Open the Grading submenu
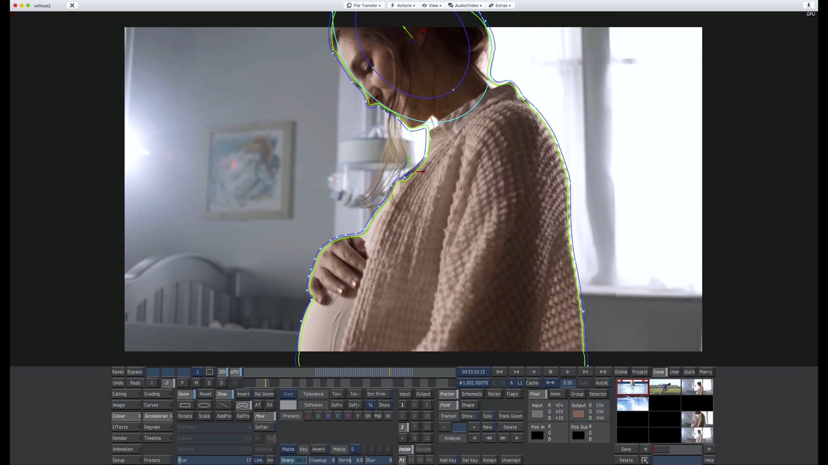 click(158, 394)
